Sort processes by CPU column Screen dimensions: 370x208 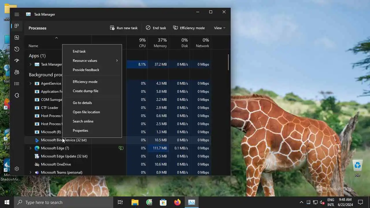point(137,42)
